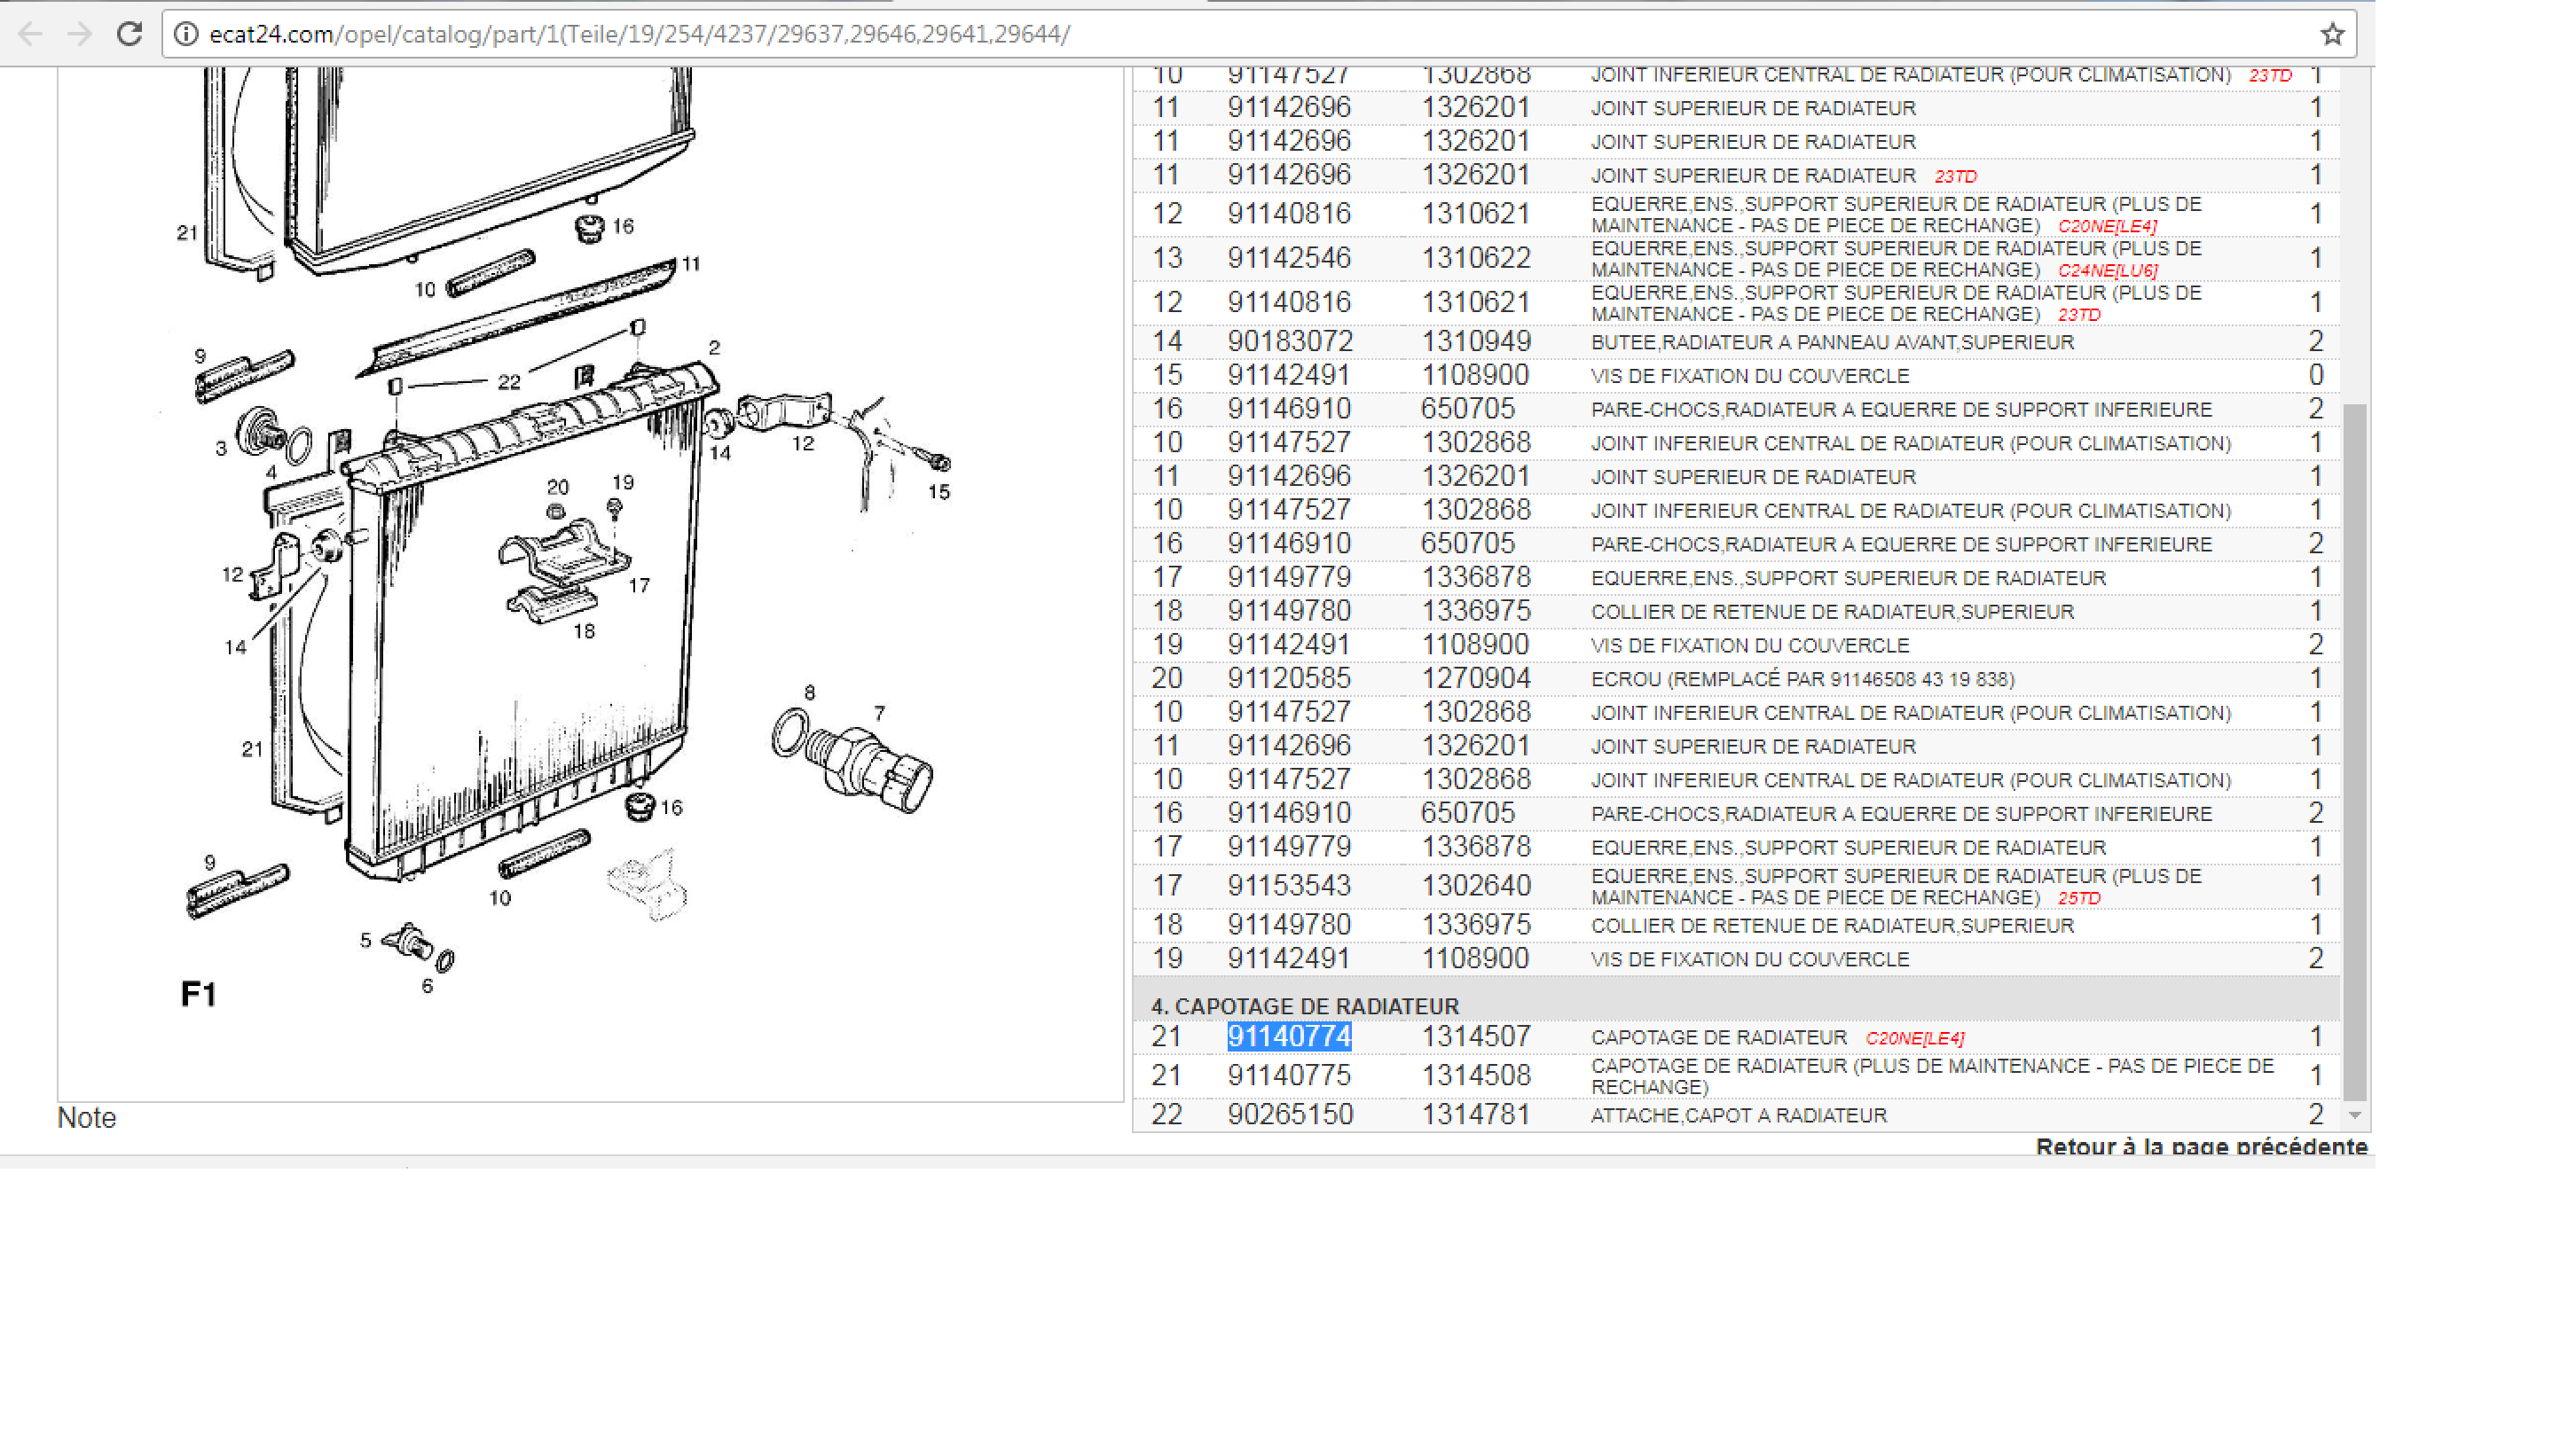Click the site info icon in address bar
Screen dimensions: 2576x1447
[186, 34]
